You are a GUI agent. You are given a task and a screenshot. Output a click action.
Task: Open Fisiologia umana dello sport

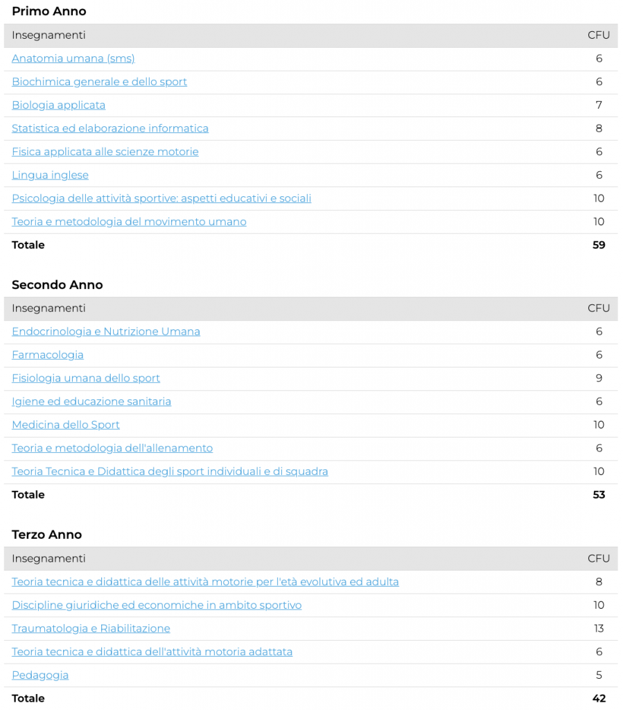[x=85, y=379]
